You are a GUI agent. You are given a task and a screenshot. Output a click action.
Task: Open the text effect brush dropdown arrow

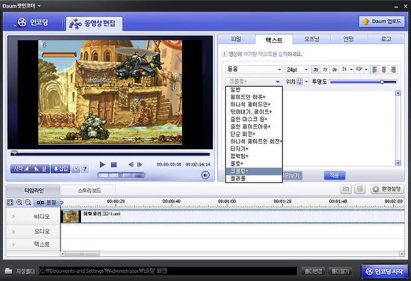[x=366, y=70]
